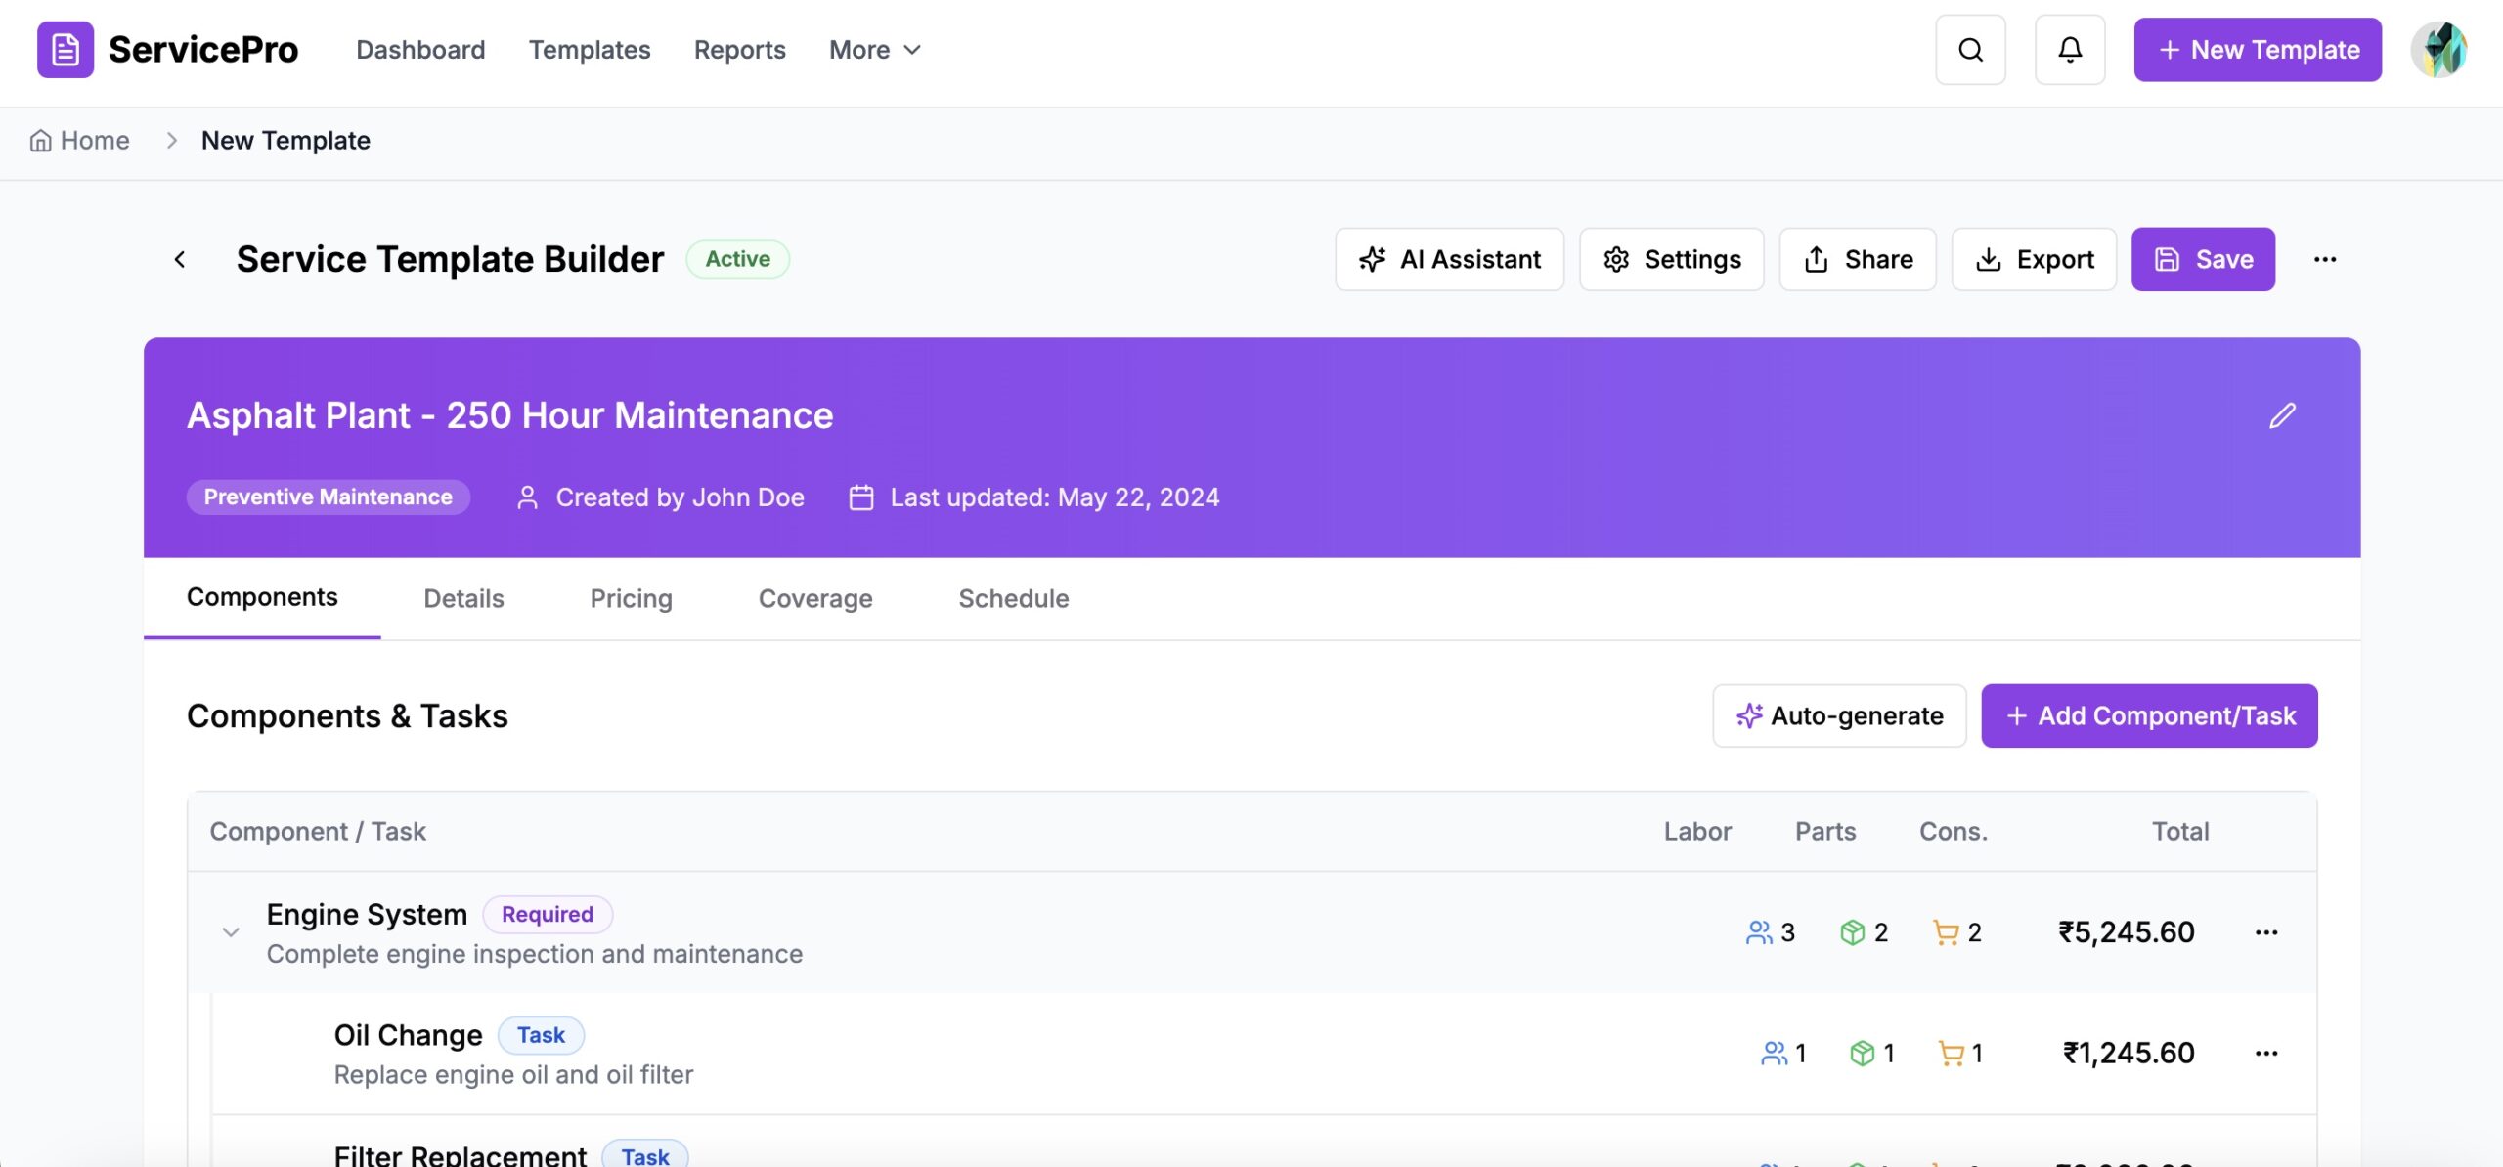Switch to the Pricing tab
2503x1167 pixels.
click(632, 598)
